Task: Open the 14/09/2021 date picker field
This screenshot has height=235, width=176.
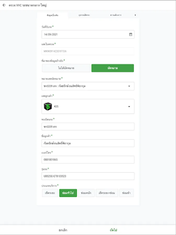Action: coord(85,34)
